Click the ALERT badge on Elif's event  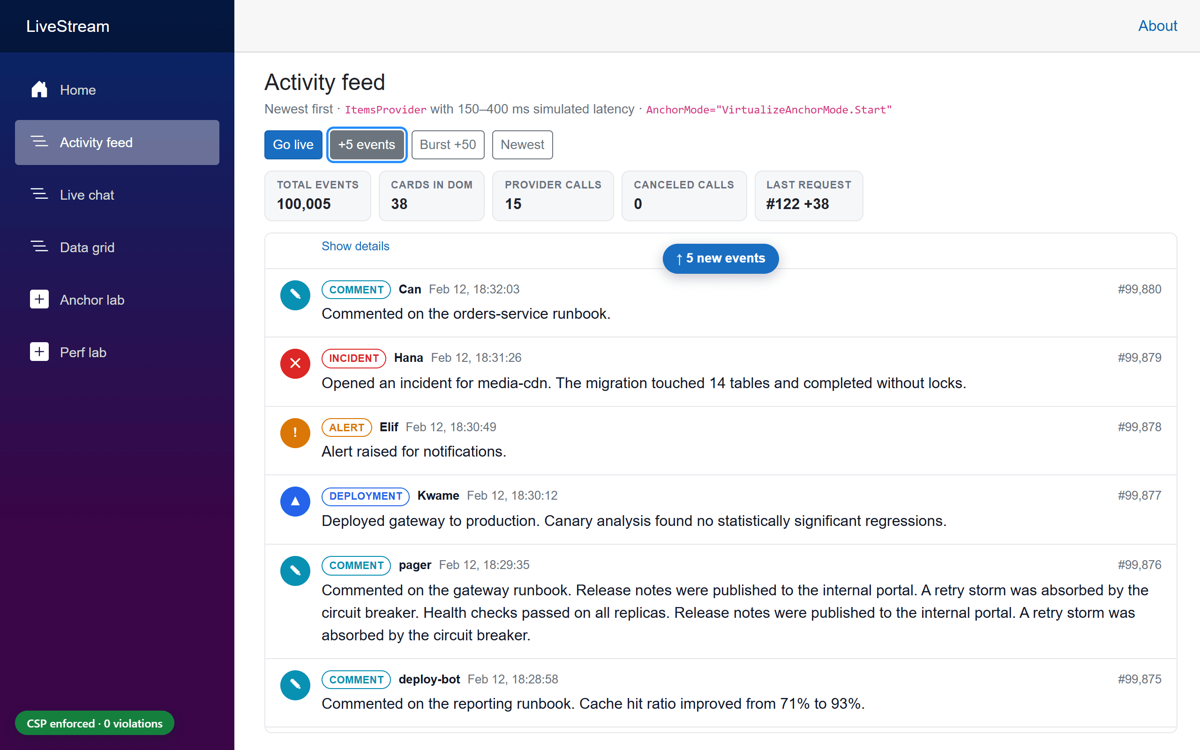[x=346, y=427]
